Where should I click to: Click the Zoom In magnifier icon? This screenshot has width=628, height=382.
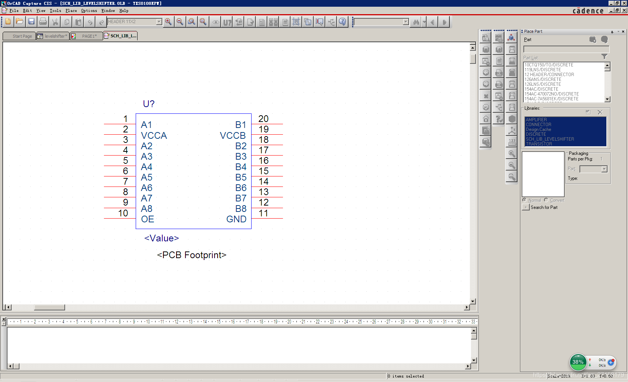168,22
